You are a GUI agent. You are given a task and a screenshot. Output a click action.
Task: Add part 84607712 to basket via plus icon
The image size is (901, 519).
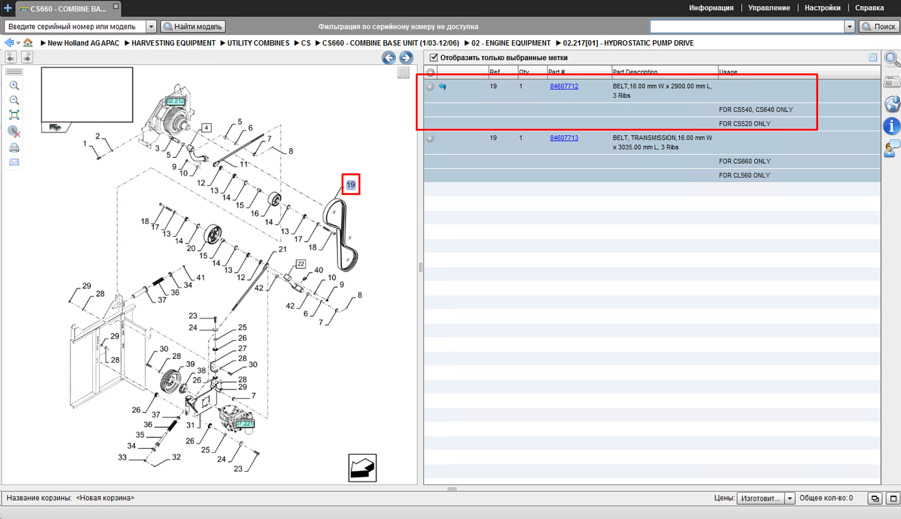[430, 87]
